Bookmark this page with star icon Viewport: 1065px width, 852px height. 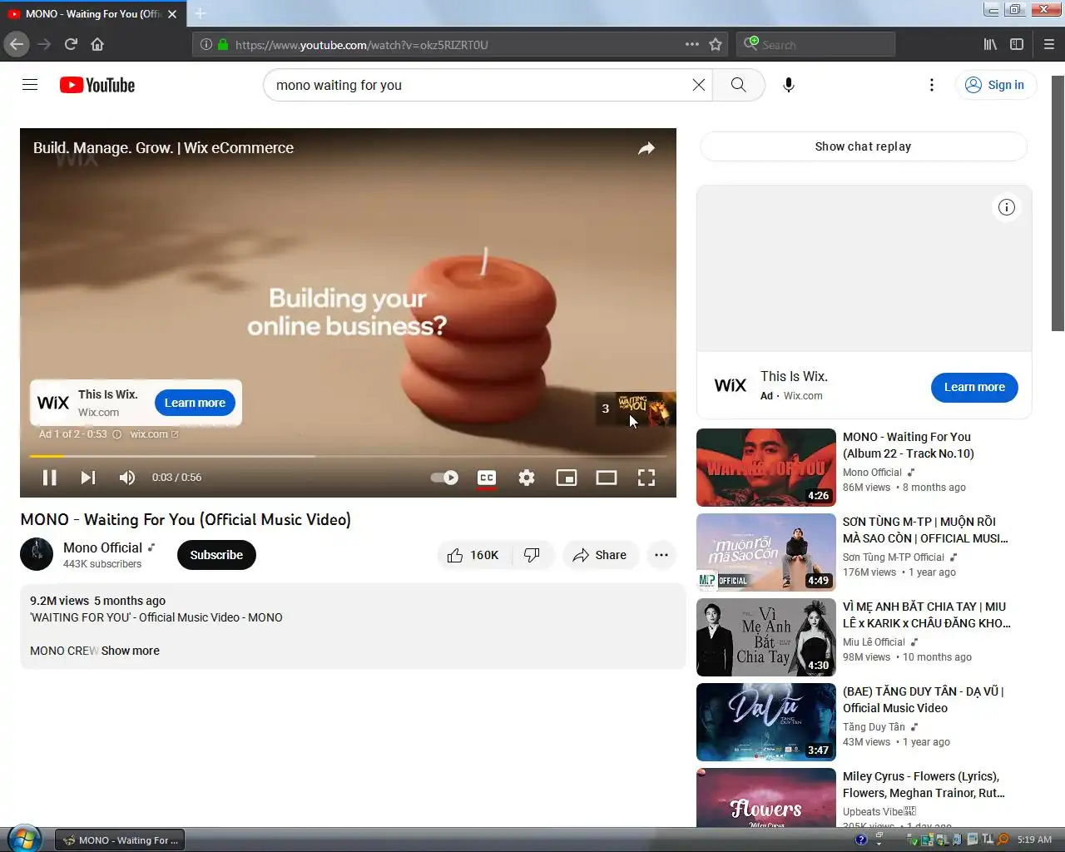pos(716,44)
